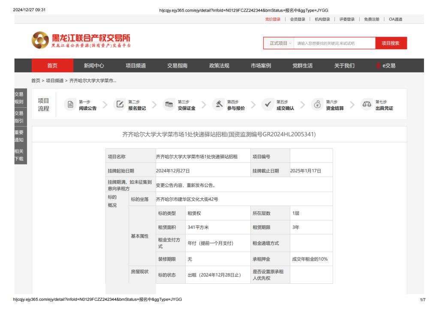Go to the 首页 tab
The height and width of the screenshot is (309, 439).
pyautogui.click(x=52, y=65)
